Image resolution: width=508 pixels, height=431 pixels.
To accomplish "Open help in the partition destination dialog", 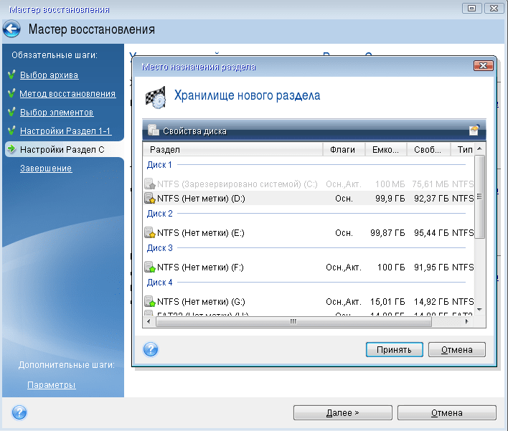I will (151, 350).
